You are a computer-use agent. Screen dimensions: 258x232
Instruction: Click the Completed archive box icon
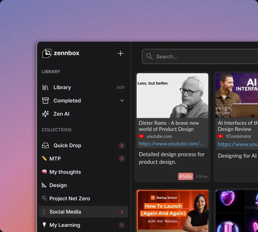pos(45,100)
